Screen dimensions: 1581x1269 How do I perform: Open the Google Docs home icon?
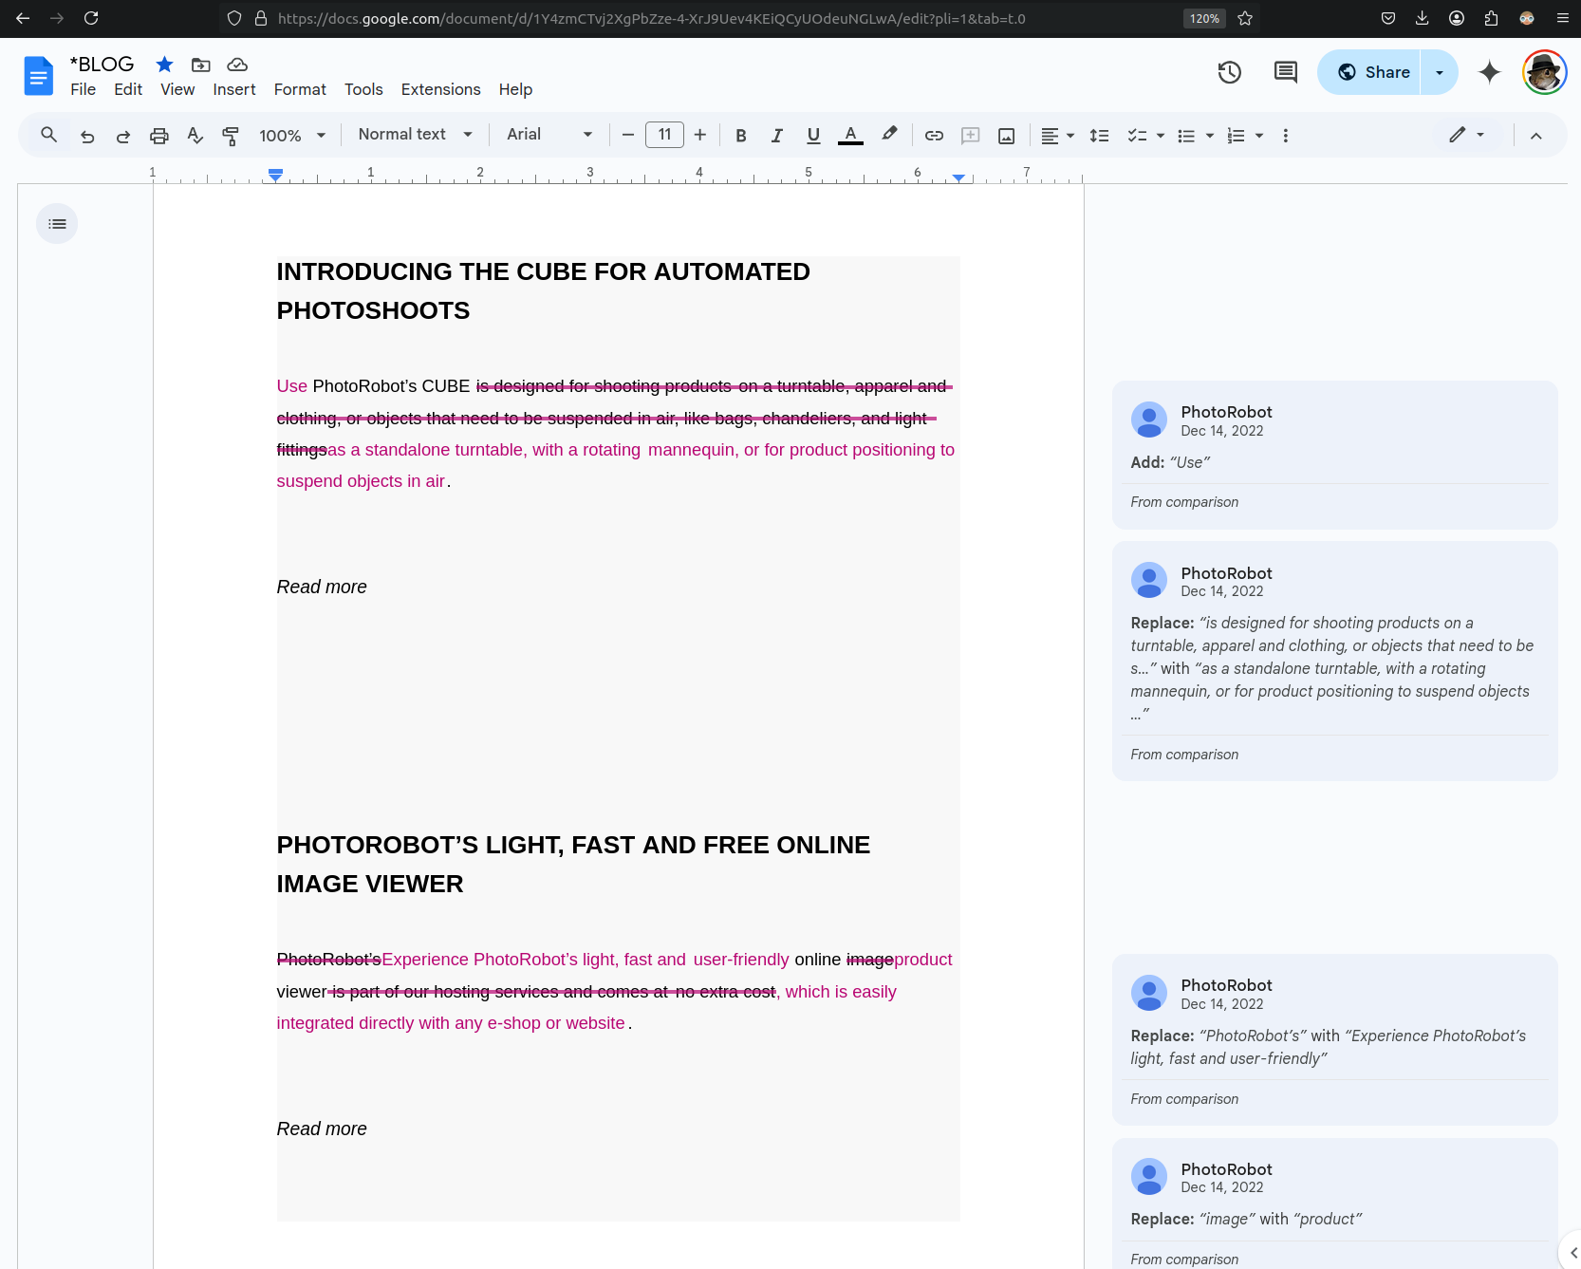coord(39,76)
